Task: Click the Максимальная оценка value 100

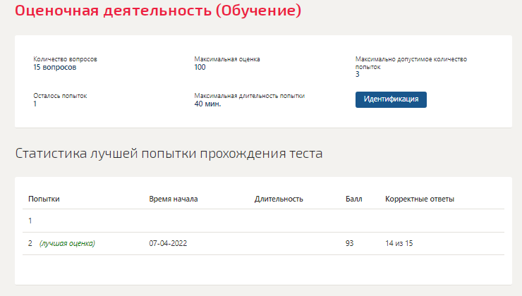Action: point(200,67)
